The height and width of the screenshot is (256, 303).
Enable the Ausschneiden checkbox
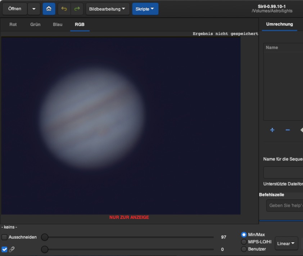(4, 237)
